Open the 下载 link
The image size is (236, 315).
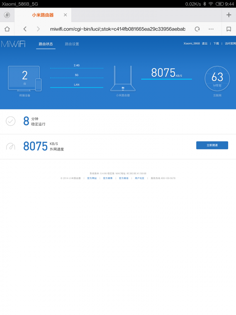pos(216,43)
